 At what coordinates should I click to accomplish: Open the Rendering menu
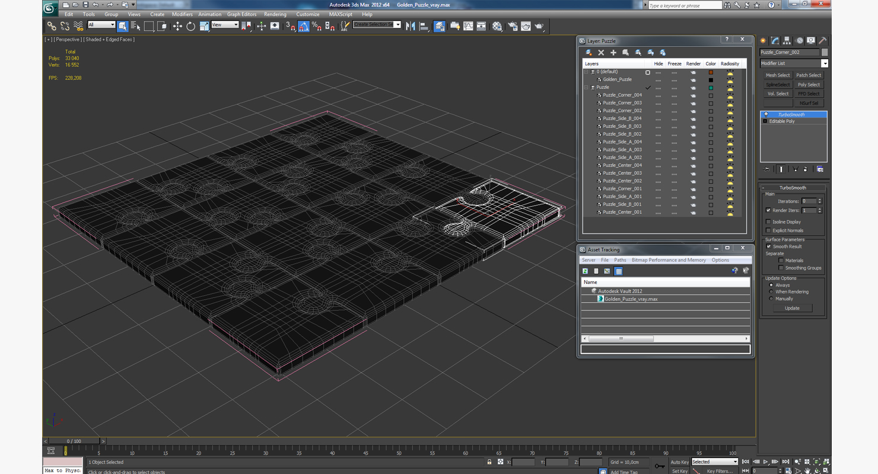[275, 14]
